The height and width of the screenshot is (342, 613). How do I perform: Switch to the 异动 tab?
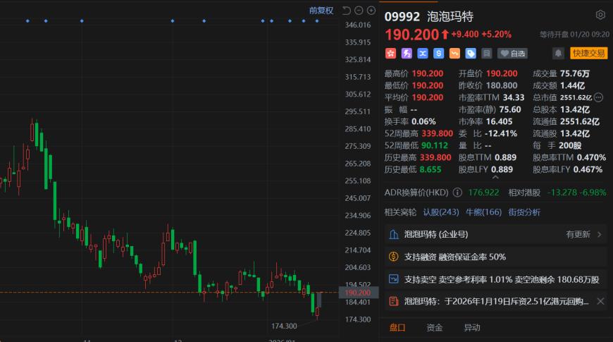(471, 327)
